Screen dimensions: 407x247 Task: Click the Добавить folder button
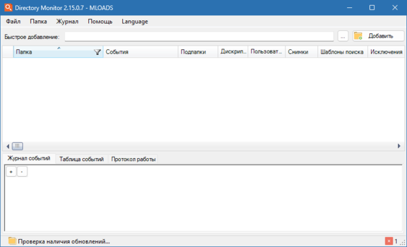tap(378, 36)
